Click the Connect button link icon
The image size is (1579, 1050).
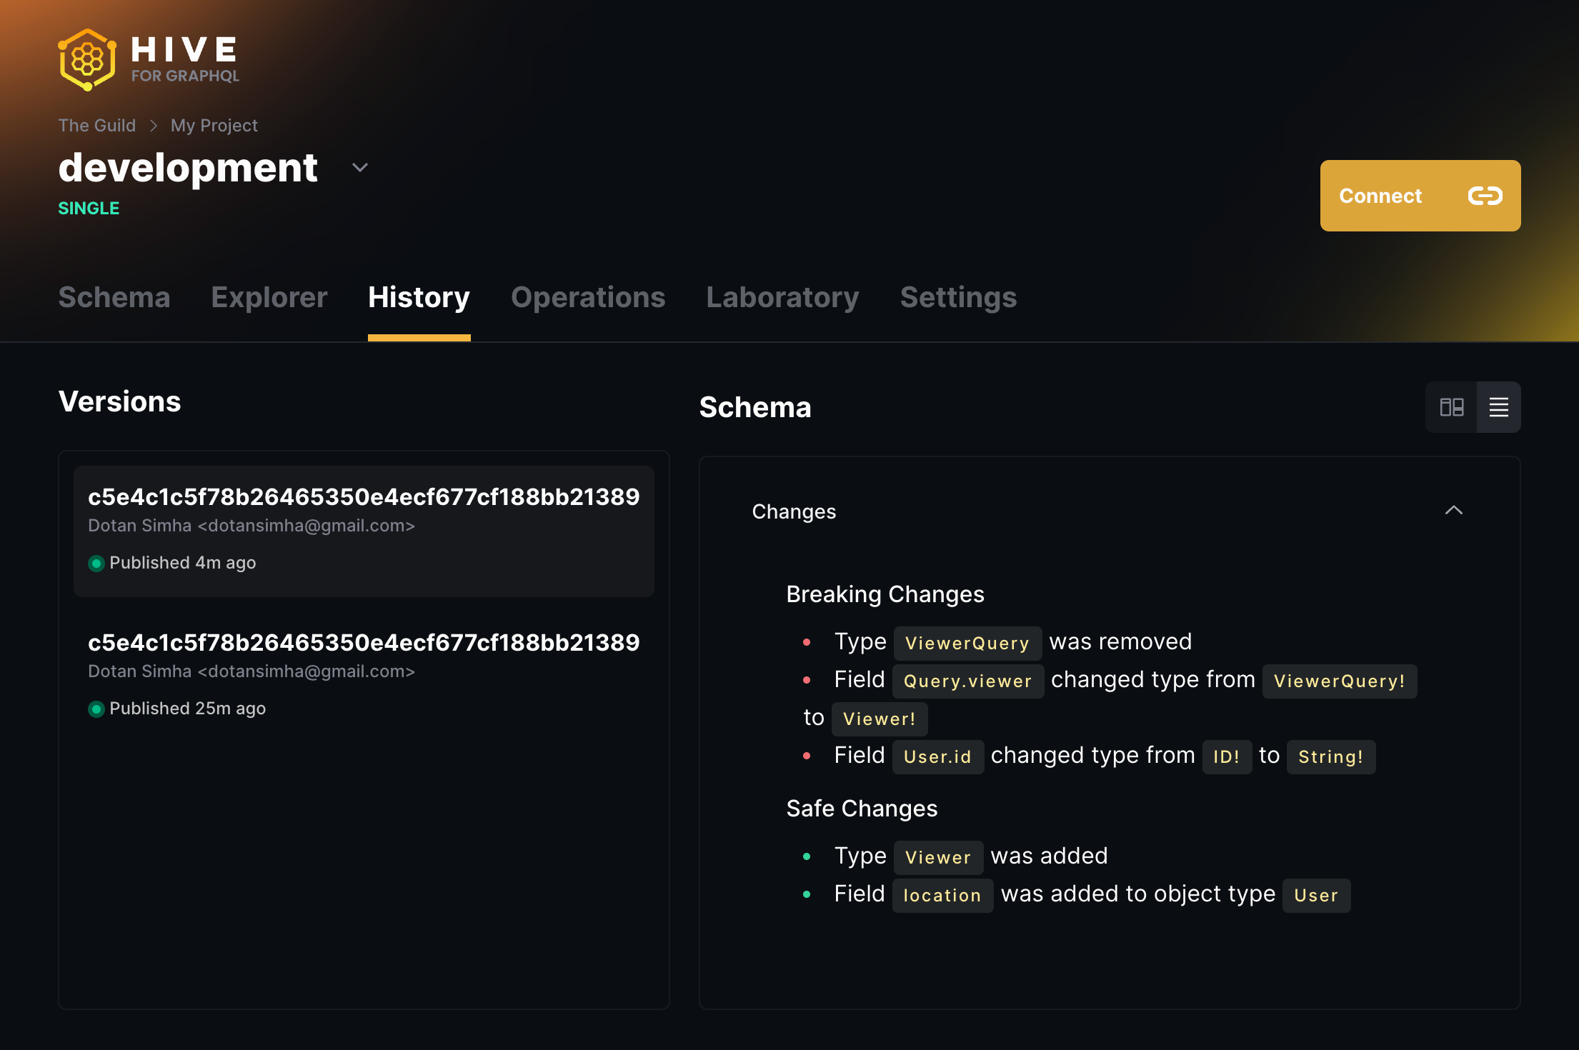[x=1484, y=194]
